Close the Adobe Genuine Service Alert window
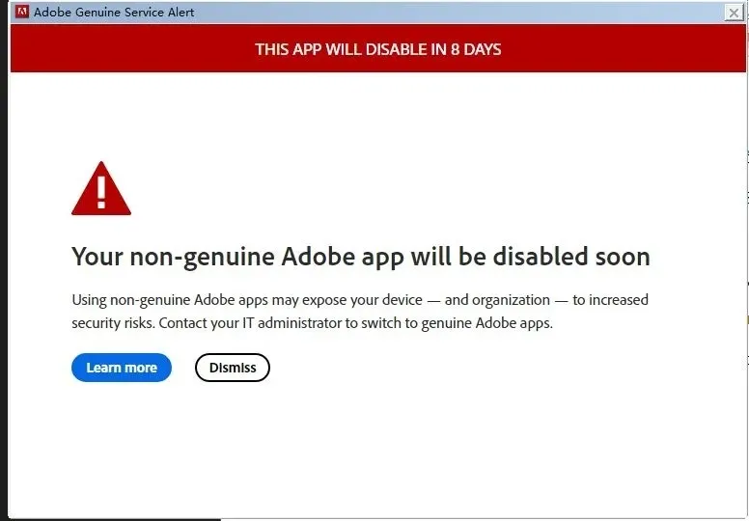The image size is (749, 521). pos(734,13)
